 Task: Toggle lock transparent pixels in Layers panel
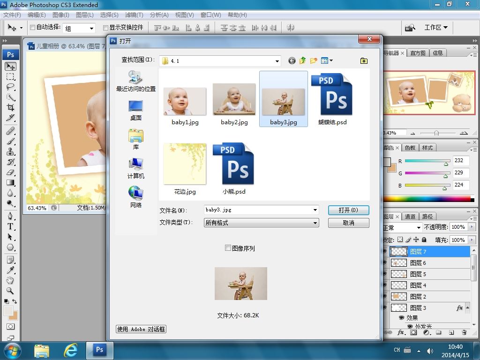400,240
